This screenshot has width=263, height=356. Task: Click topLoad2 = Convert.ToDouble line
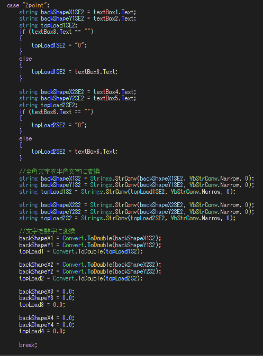[81, 278]
